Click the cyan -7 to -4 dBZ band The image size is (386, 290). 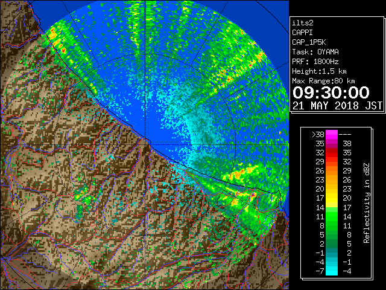pyautogui.click(x=332, y=271)
